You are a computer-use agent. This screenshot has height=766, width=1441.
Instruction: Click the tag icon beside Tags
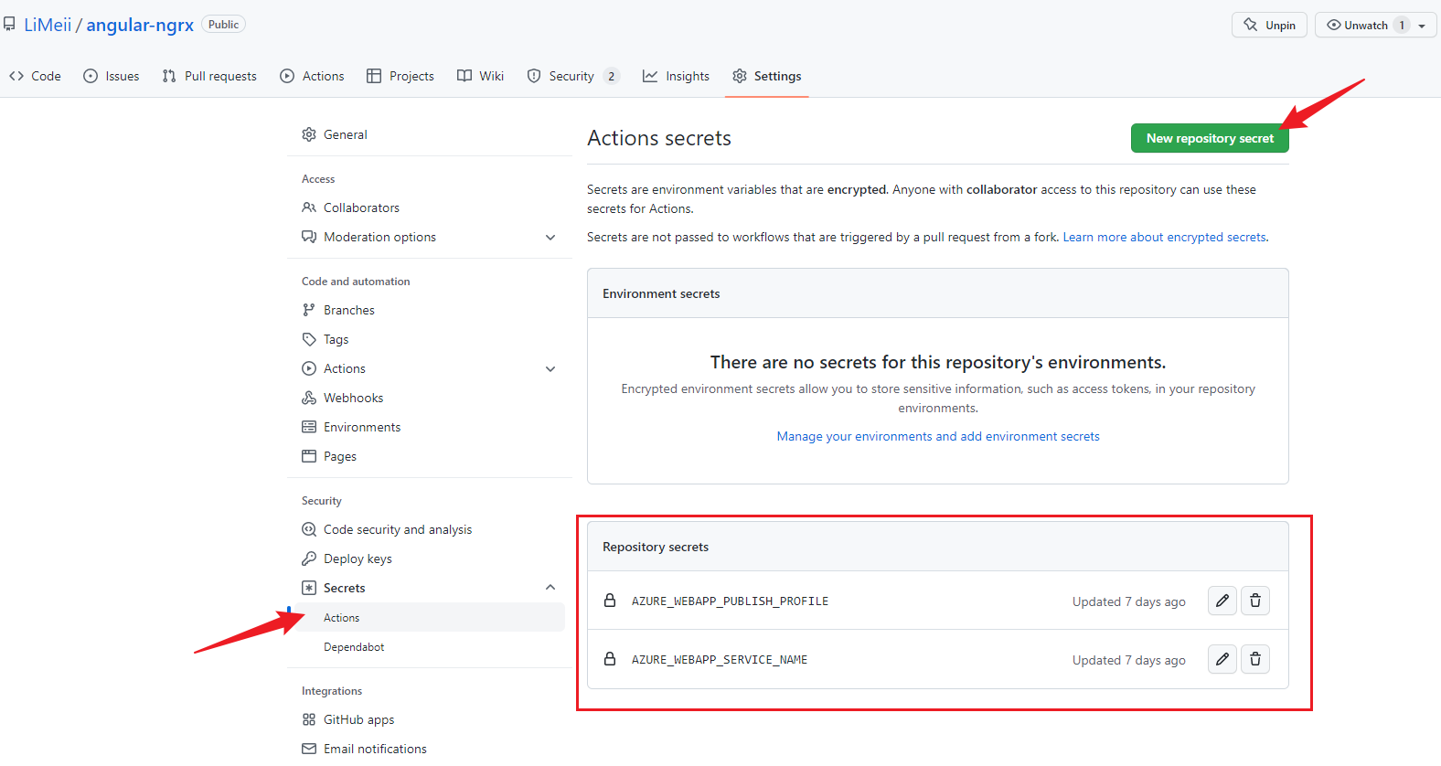309,339
